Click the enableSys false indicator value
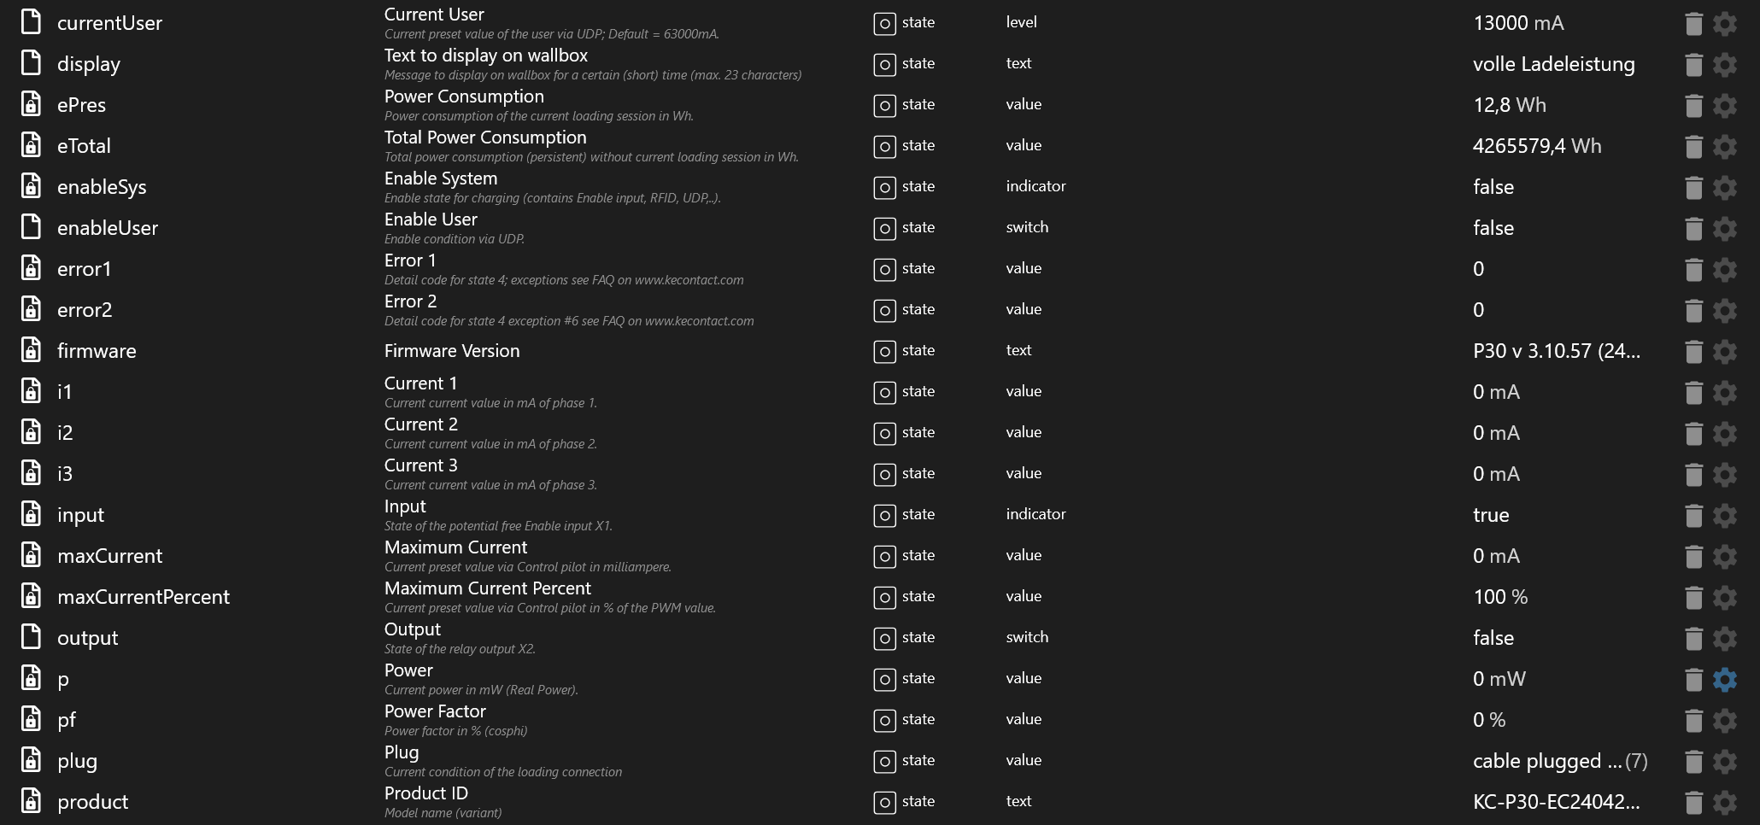 click(x=1493, y=187)
